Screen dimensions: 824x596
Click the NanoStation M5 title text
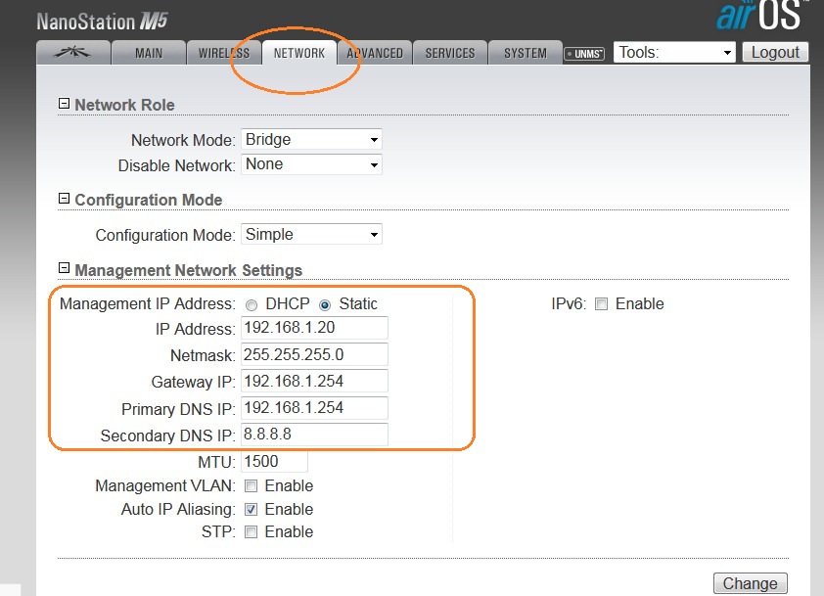pos(102,22)
